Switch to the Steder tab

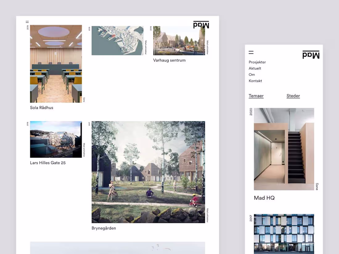pyautogui.click(x=293, y=96)
